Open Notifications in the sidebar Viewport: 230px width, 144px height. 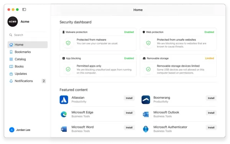(x=28, y=81)
